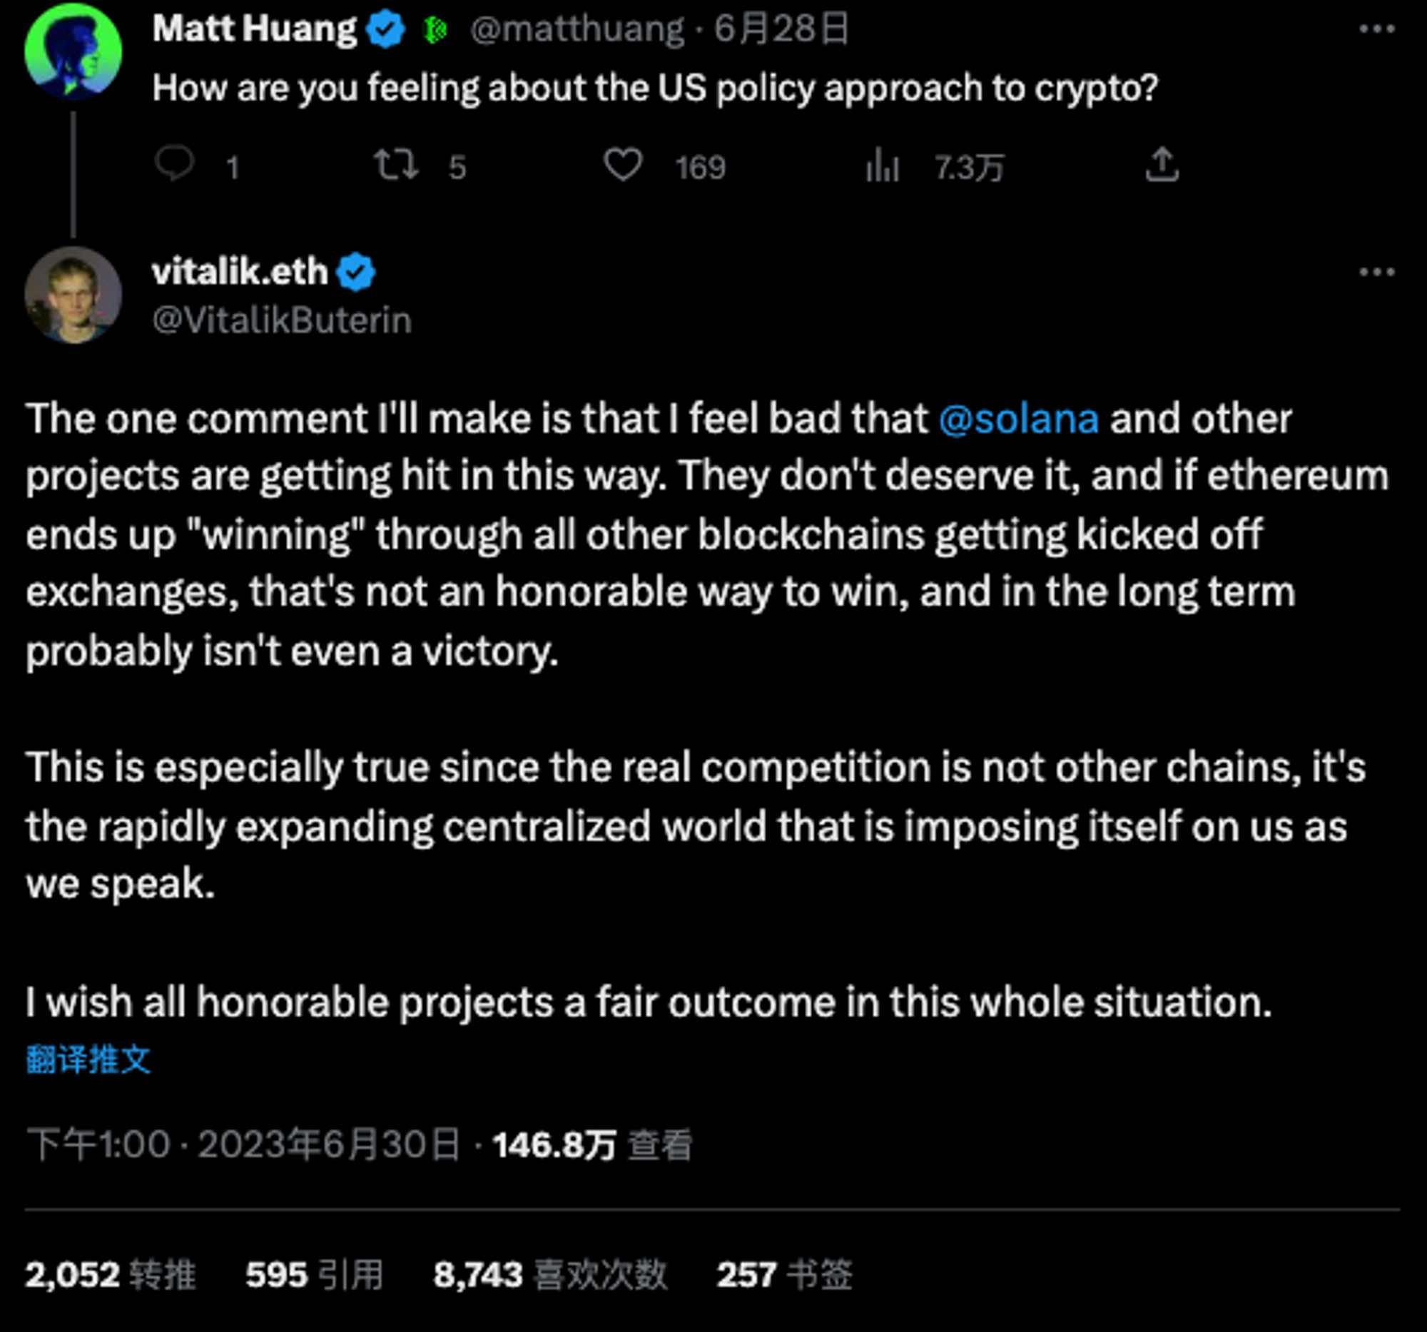
Task: Open view analytics icon on Matt Huang's tweet
Action: (882, 165)
